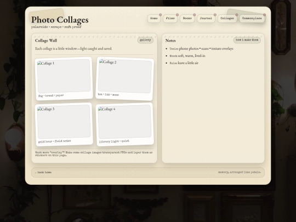Open the Collage 3 polaroid image
The image size is (296, 222).
point(64,122)
